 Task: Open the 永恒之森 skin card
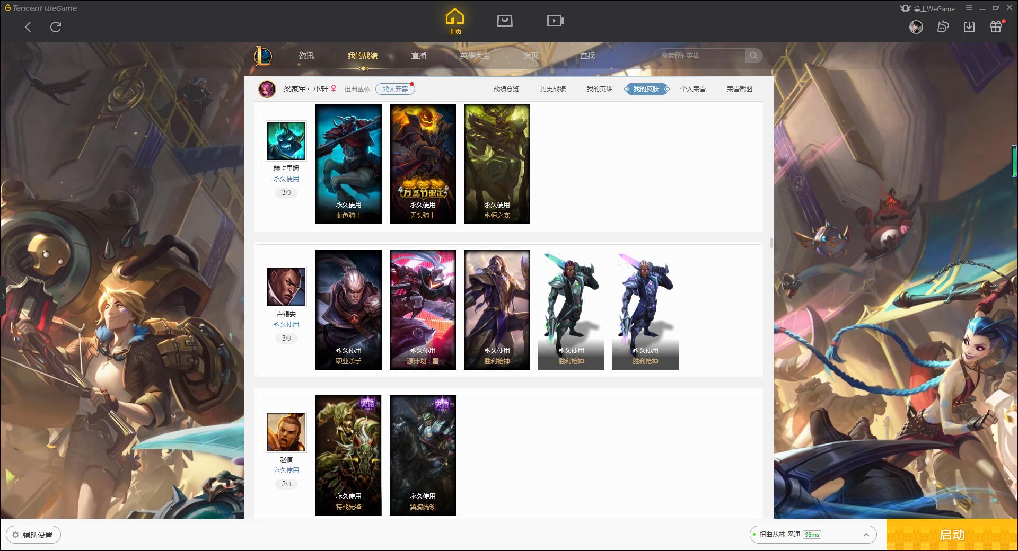[497, 164]
